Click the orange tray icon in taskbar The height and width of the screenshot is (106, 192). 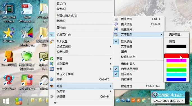click(133, 100)
